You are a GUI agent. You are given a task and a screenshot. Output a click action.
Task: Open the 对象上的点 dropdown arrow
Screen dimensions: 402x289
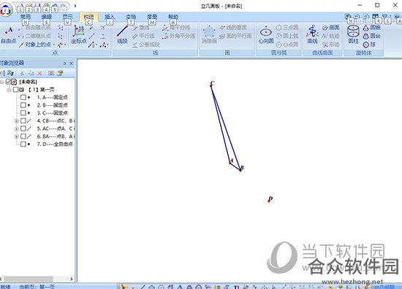click(x=54, y=45)
